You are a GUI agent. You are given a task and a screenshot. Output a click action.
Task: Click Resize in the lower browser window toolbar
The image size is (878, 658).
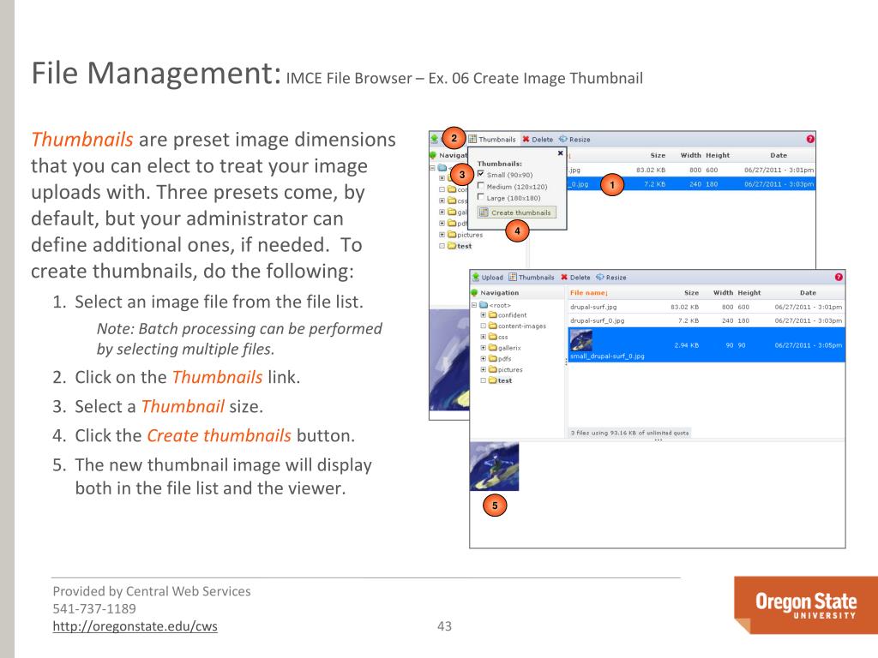pyautogui.click(x=610, y=277)
